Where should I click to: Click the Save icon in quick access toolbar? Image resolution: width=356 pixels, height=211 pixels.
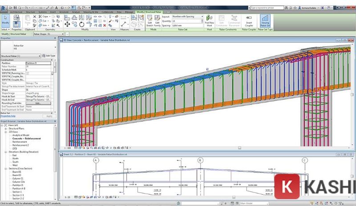click(16, 8)
